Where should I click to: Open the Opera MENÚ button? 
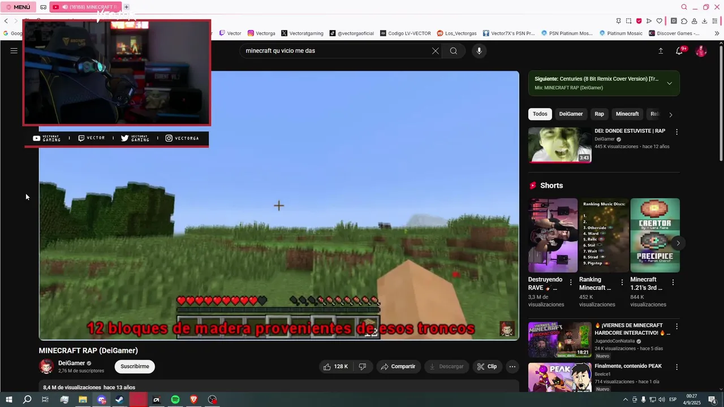tap(19, 7)
